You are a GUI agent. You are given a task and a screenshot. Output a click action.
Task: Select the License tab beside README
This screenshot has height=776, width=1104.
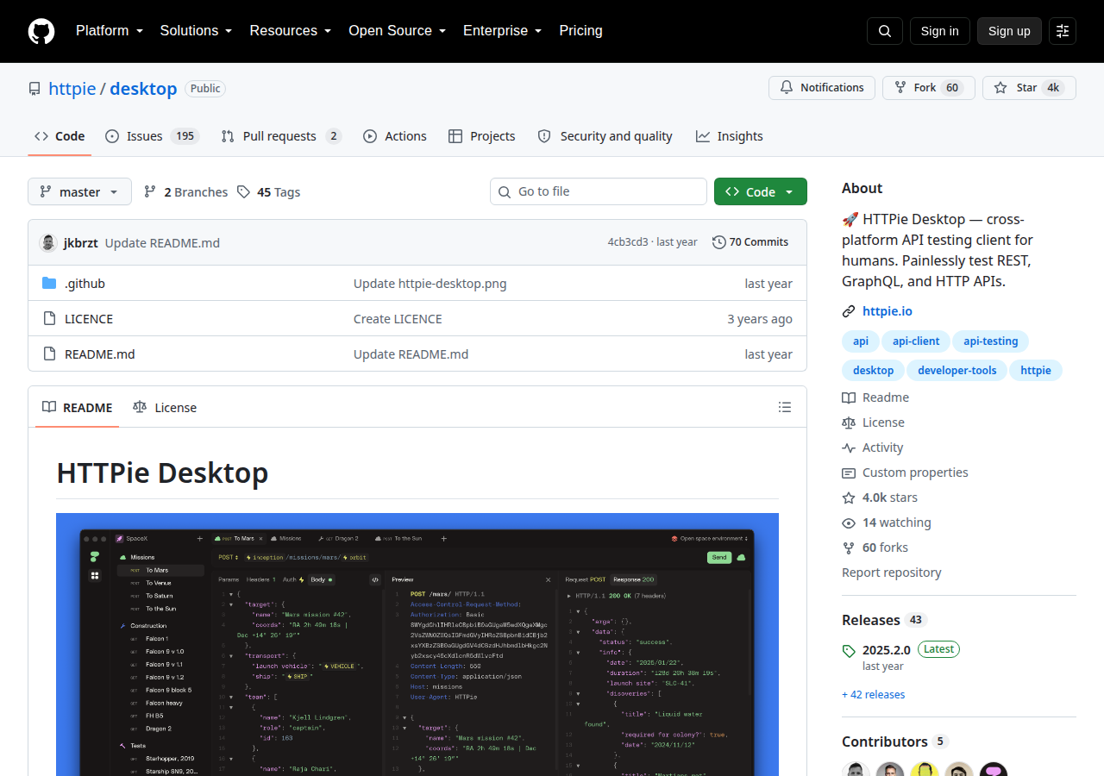coord(165,407)
